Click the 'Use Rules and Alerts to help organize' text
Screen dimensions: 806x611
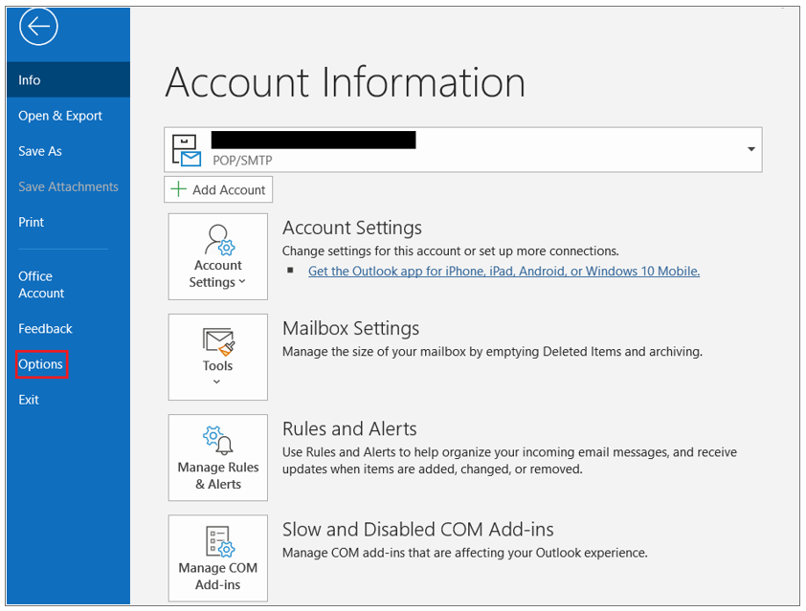pyautogui.click(x=509, y=461)
